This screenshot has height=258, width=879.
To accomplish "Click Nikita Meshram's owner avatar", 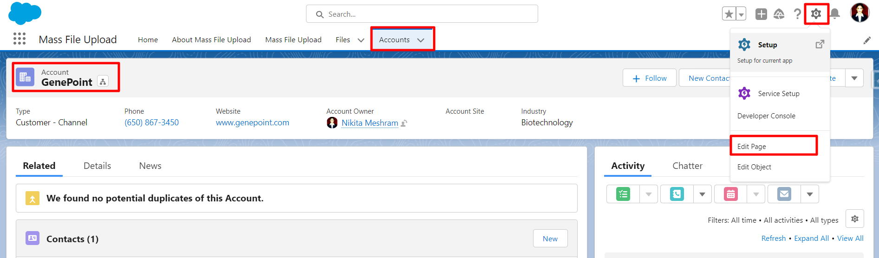I will coord(332,123).
